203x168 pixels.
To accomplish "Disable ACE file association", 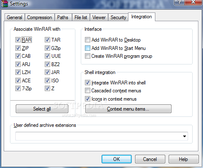I will 18,81.
